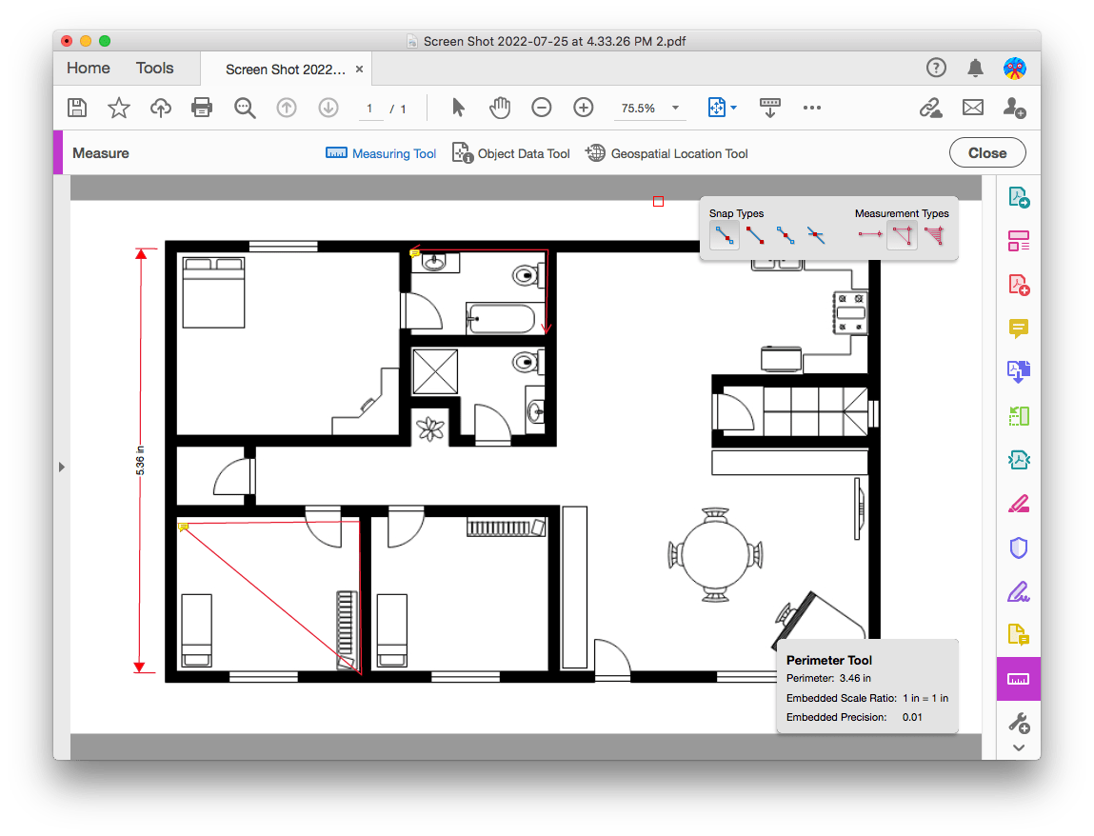Open the zoom level 75.5% dropdown
The width and height of the screenshot is (1094, 836).
click(675, 108)
